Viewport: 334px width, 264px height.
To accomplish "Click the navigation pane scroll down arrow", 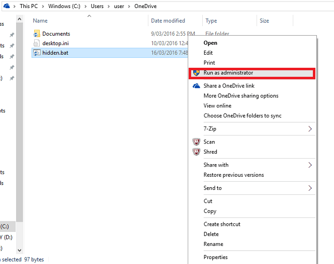I will coord(20,250).
